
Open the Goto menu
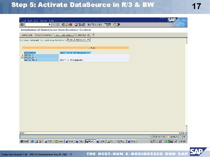point(36,21)
